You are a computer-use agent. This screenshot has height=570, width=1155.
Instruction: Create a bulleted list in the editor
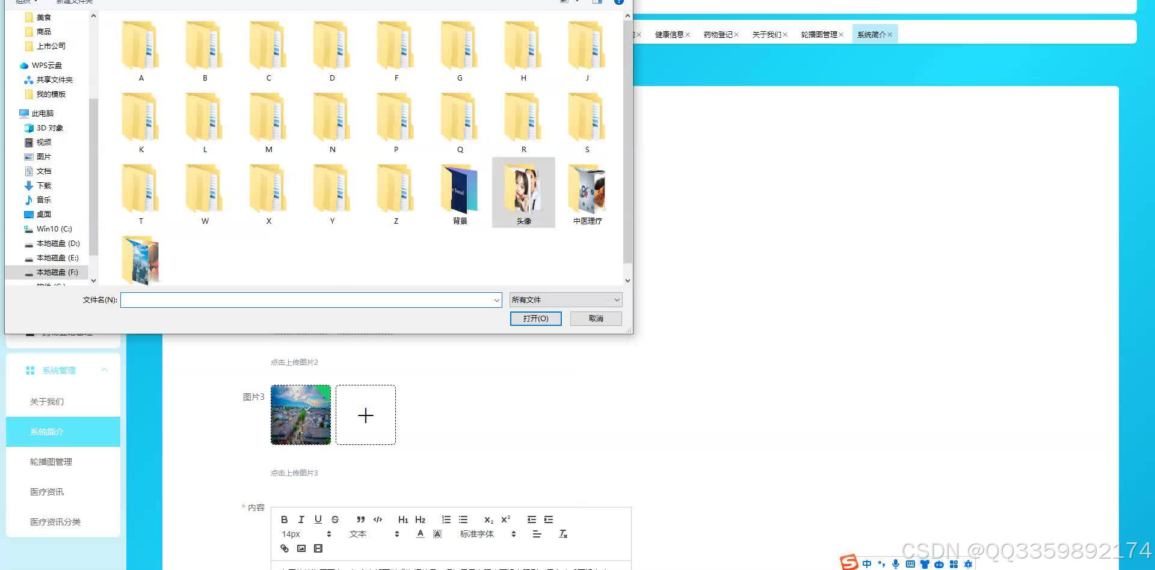pos(463,519)
